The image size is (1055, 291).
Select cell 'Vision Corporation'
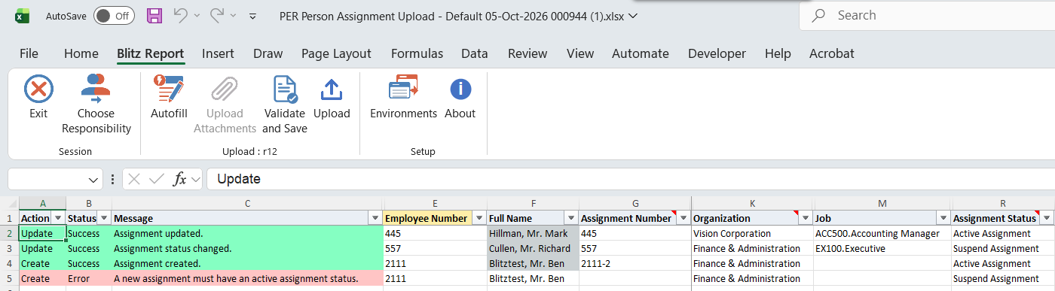(752, 233)
